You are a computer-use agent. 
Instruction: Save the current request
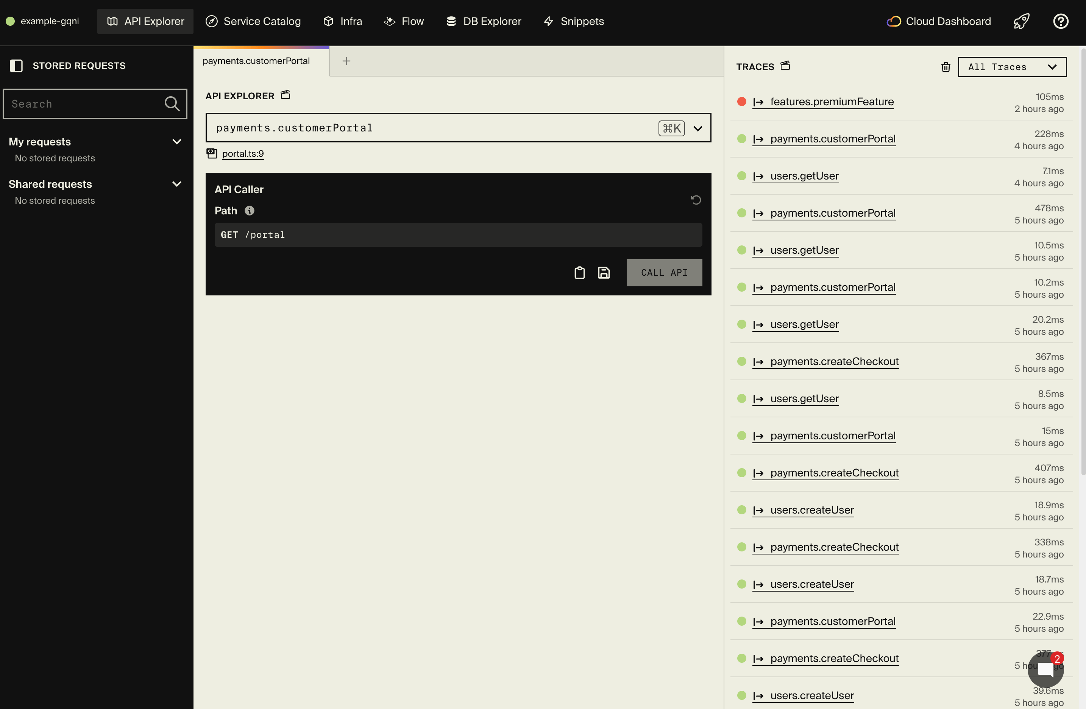[604, 273]
